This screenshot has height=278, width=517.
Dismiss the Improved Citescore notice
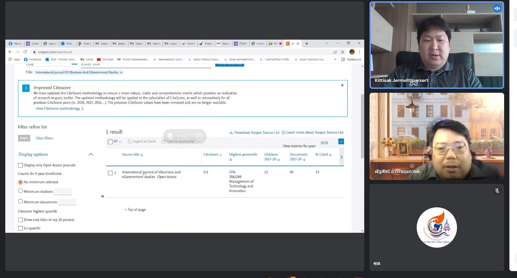342,85
